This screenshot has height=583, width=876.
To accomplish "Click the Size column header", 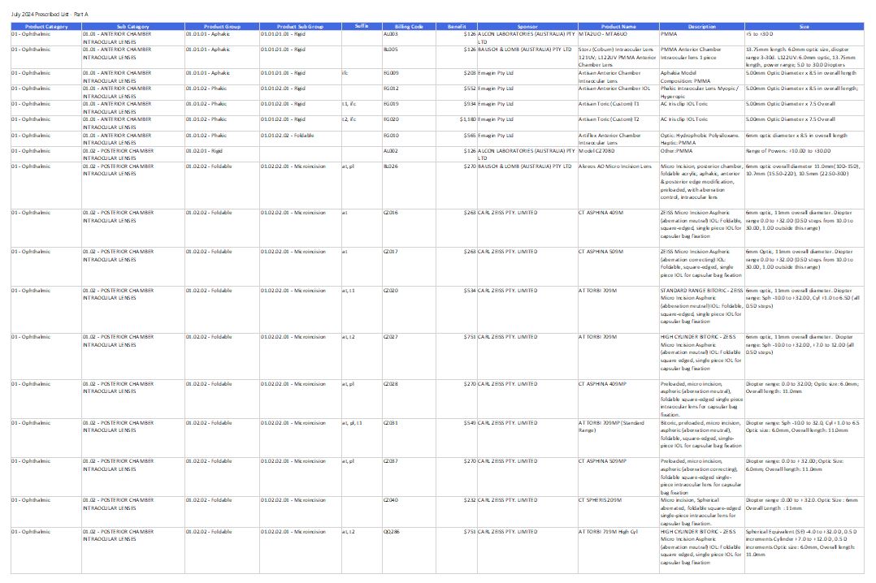I will click(x=804, y=26).
